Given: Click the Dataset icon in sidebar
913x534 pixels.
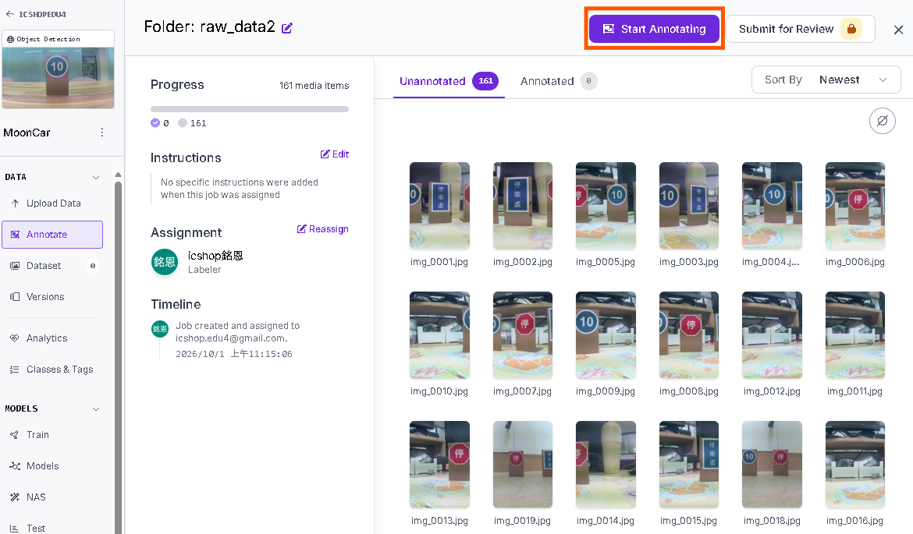Looking at the screenshot, I should [15, 266].
